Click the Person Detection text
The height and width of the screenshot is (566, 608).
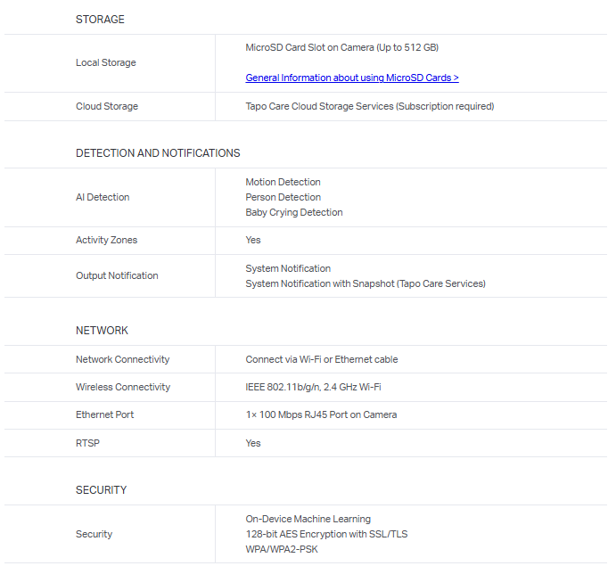[x=283, y=198]
